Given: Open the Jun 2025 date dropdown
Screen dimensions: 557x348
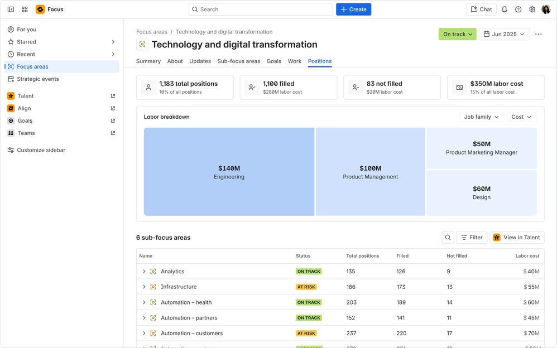Looking at the screenshot, I should click(x=504, y=34).
